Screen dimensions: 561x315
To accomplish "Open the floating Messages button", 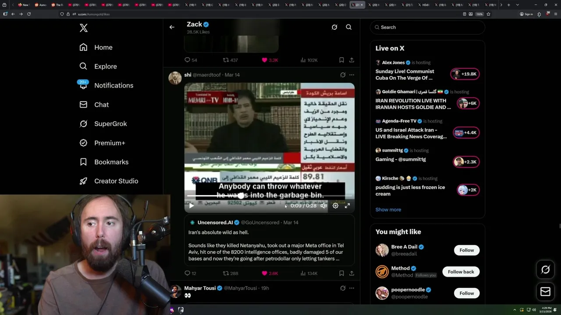I will (546, 291).
